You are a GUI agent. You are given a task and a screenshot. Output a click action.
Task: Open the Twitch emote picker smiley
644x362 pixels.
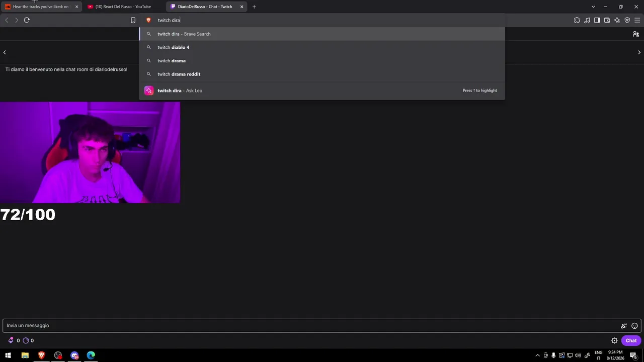click(634, 326)
